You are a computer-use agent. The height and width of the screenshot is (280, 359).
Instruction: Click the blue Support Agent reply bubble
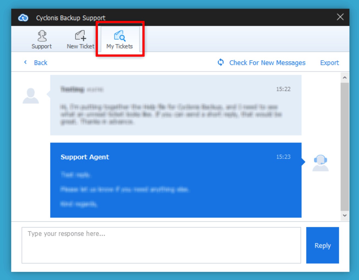click(x=176, y=187)
